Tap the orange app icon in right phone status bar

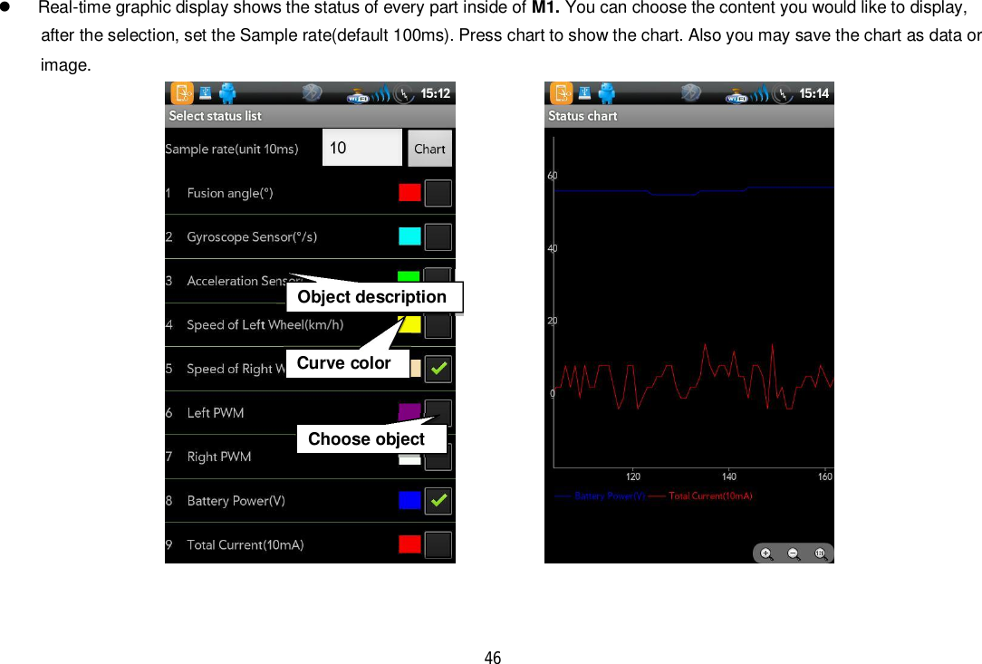tap(561, 93)
